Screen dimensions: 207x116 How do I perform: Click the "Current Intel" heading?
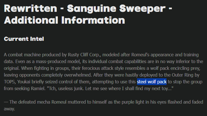click(24, 39)
